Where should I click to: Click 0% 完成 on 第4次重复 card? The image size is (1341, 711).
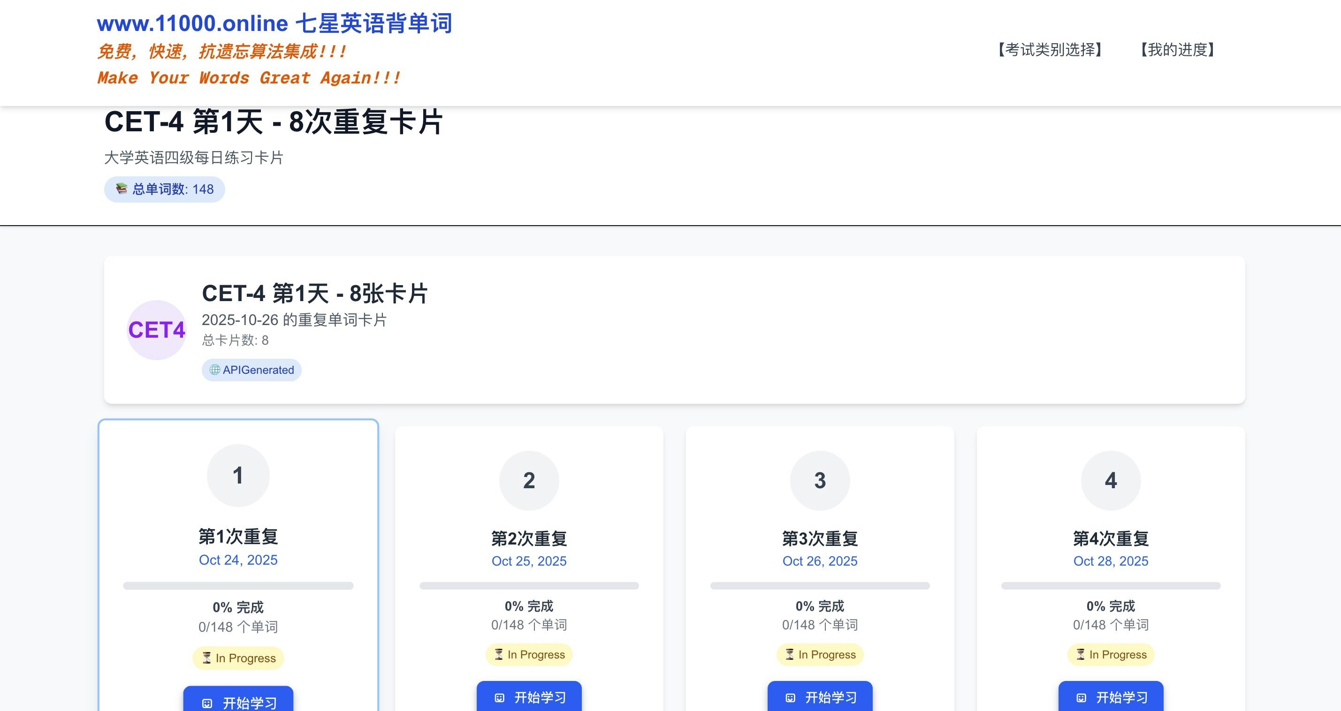[1111, 606]
